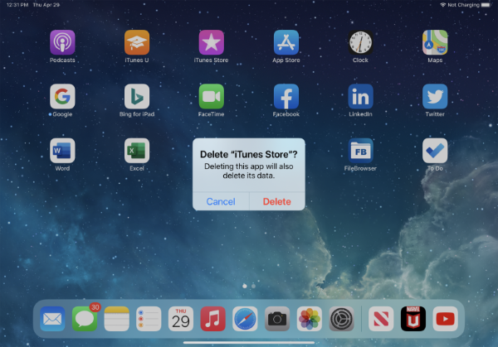Open Calendar showing THU 29
498x347 pixels.
(181, 319)
